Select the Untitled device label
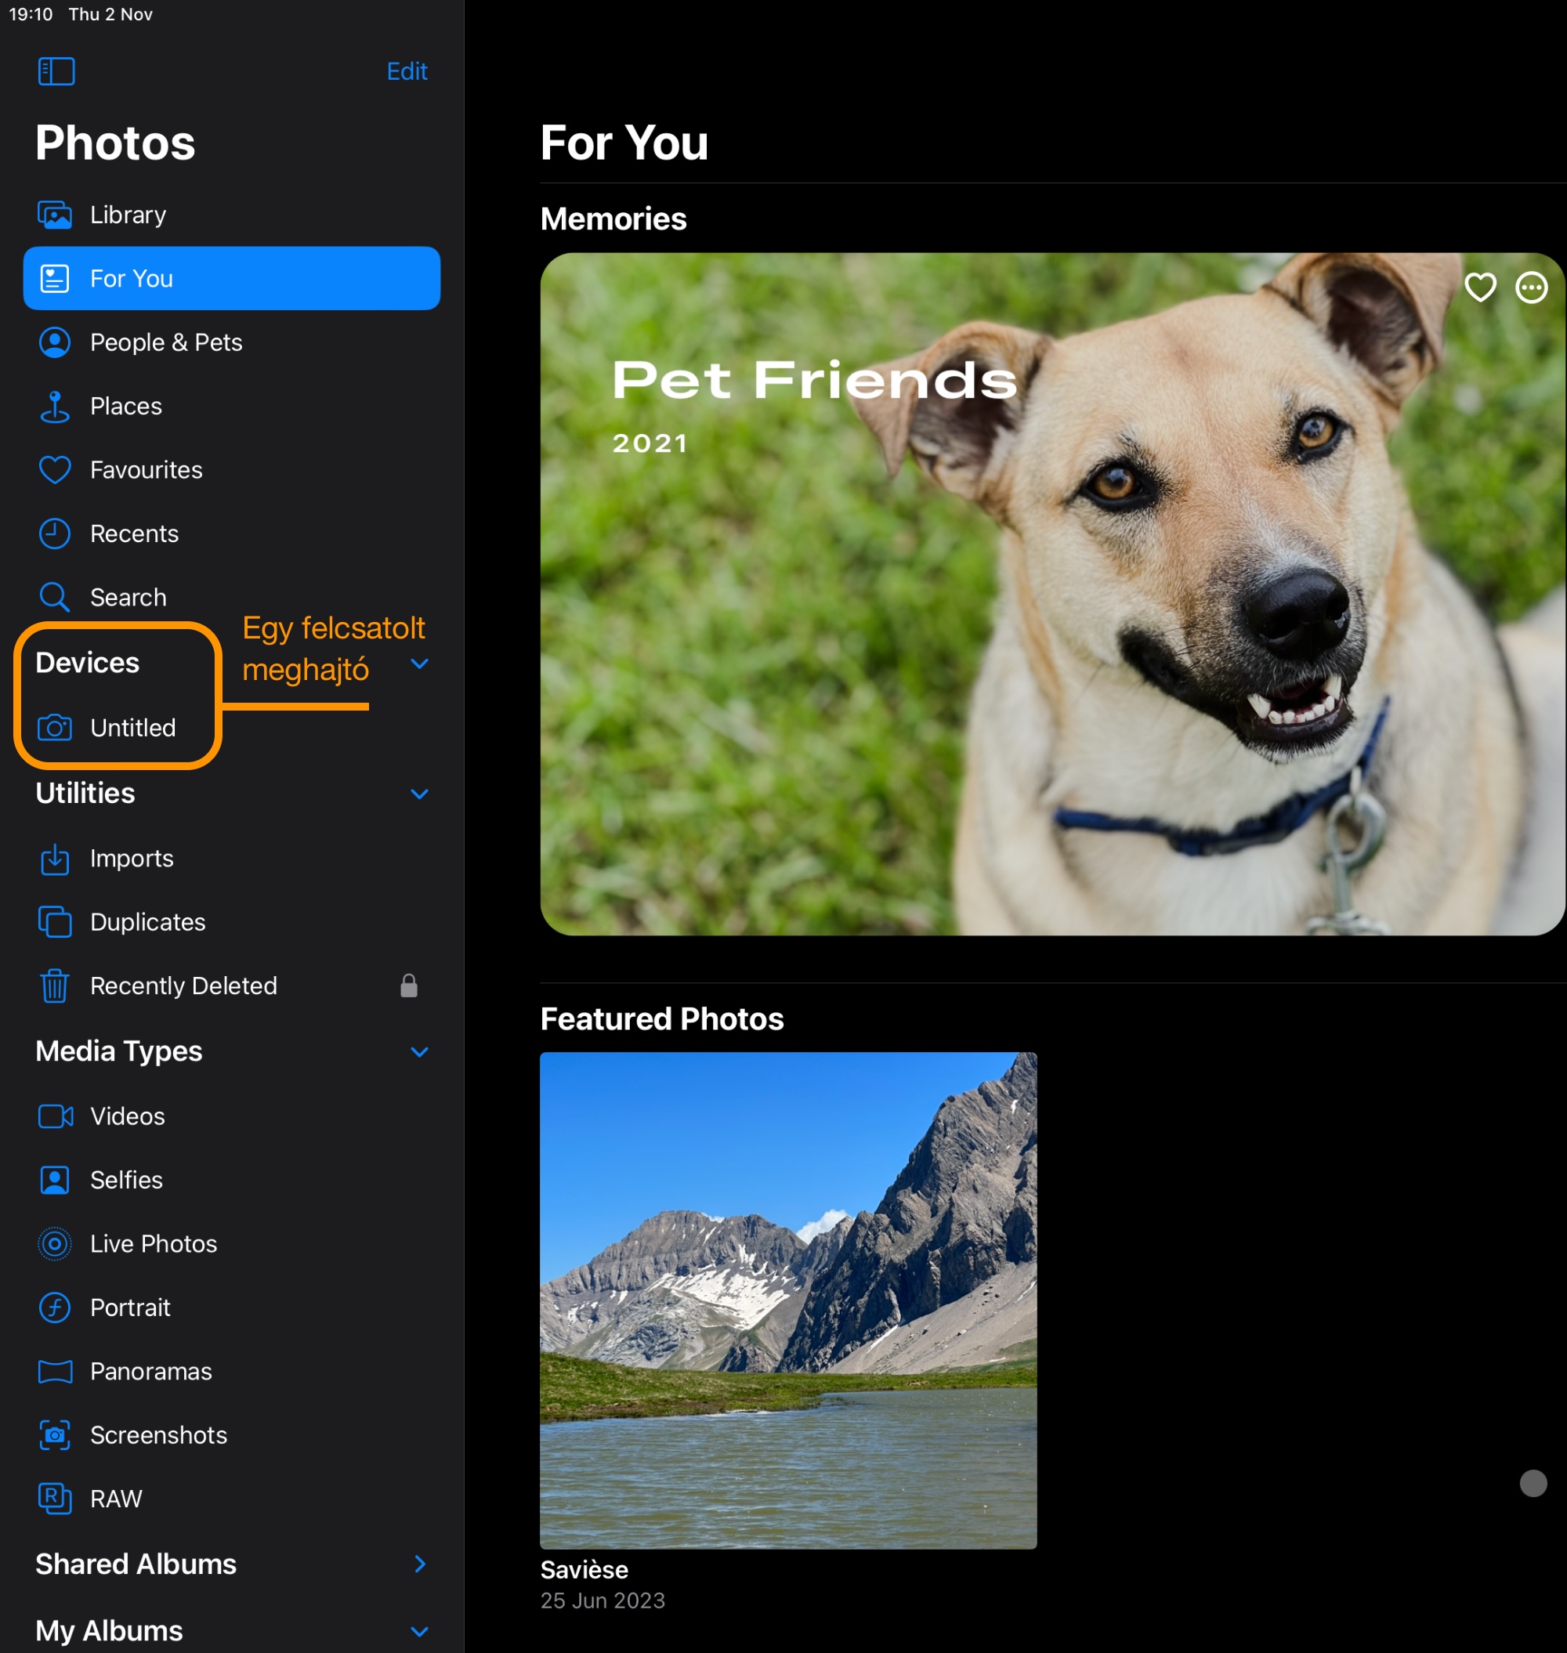The height and width of the screenshot is (1653, 1567). tap(133, 728)
